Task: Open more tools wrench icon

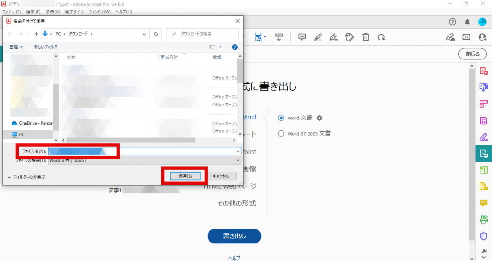Action: point(483,251)
